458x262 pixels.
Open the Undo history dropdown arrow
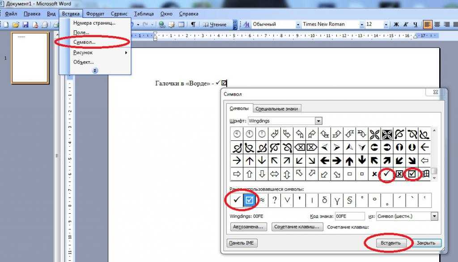click(138, 25)
